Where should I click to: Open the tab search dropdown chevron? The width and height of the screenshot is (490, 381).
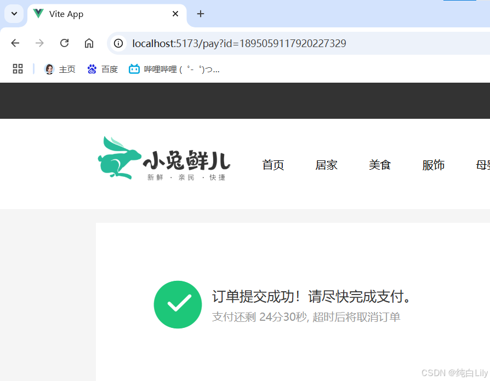pos(13,14)
